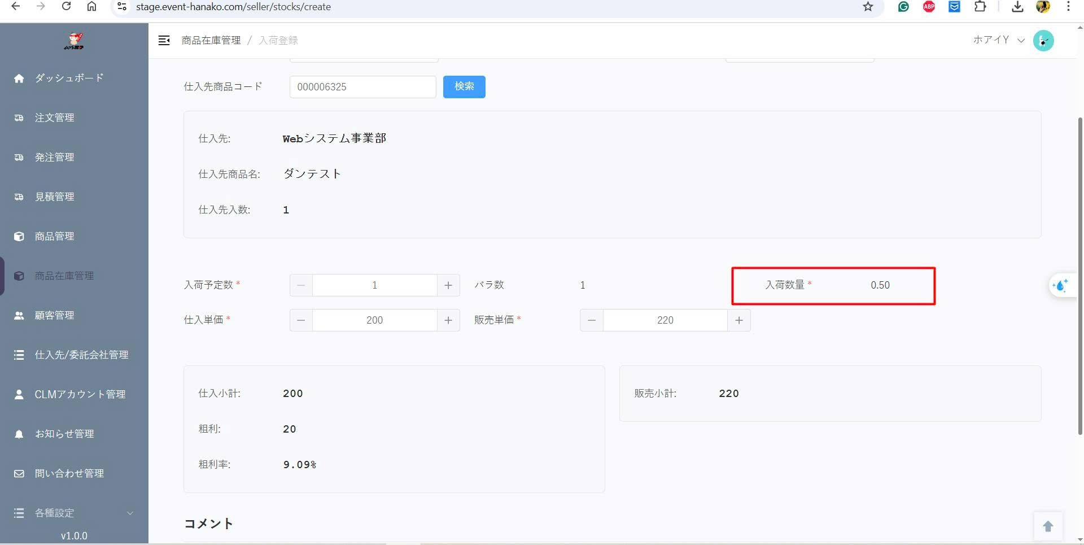Expand the 各種設定 sidebar menu
Viewport: 1084px width, 545px height.
(x=73, y=513)
